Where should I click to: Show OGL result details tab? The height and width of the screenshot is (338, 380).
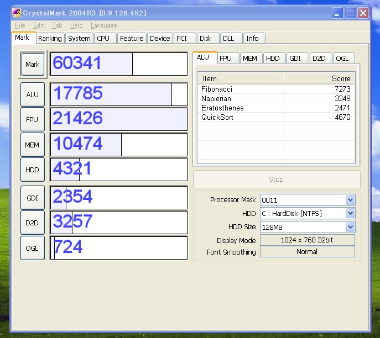[344, 59]
